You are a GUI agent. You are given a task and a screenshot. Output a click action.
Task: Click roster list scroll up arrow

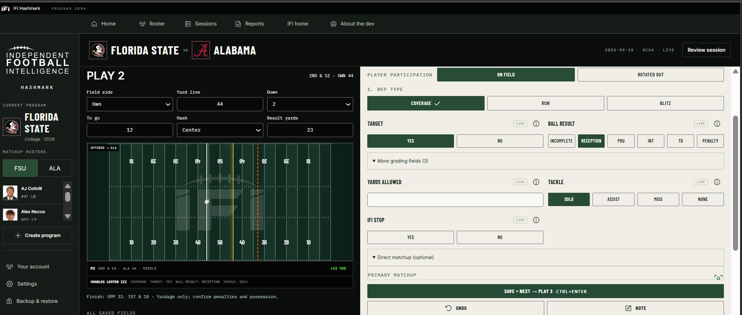(67, 186)
